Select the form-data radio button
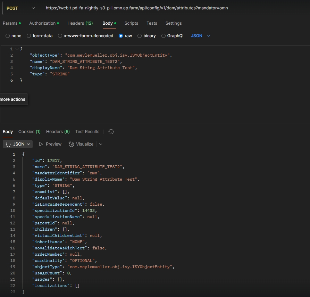 point(29,36)
